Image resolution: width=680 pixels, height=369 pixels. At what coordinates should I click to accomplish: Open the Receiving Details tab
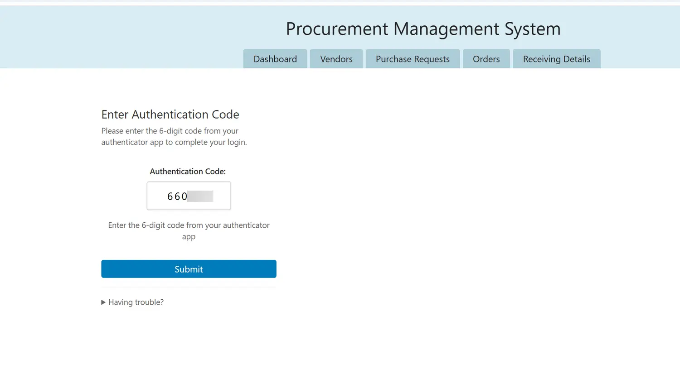[556, 59]
